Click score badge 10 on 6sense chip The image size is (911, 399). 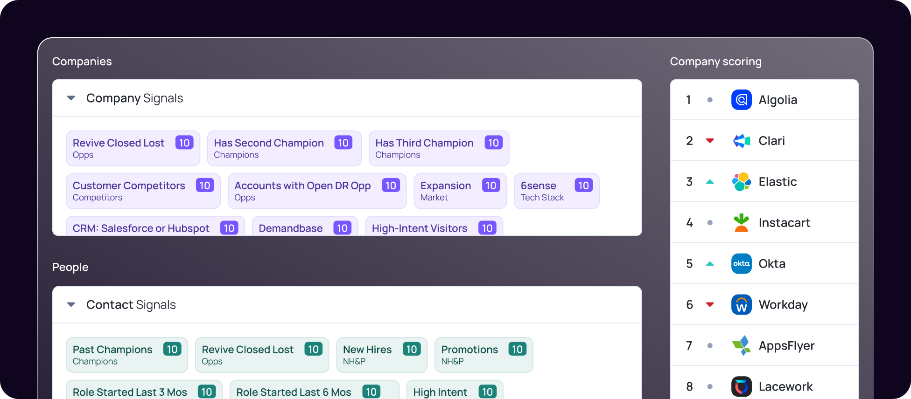[583, 186]
